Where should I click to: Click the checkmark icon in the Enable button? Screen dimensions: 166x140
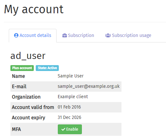click(x=63, y=129)
